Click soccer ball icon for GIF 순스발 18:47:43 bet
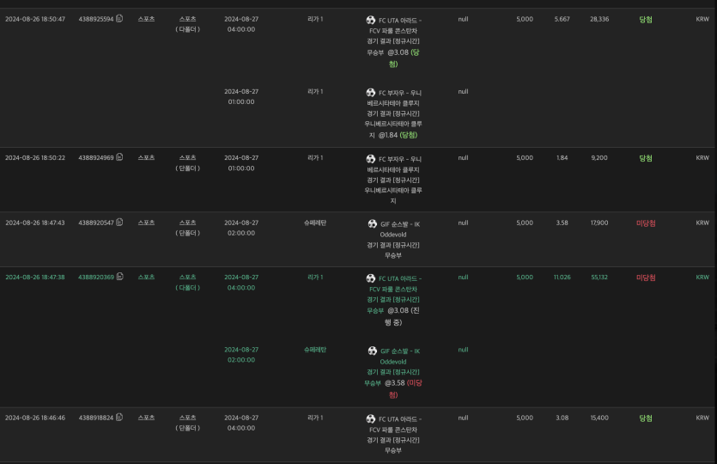This screenshot has height=464, width=717. (374, 223)
